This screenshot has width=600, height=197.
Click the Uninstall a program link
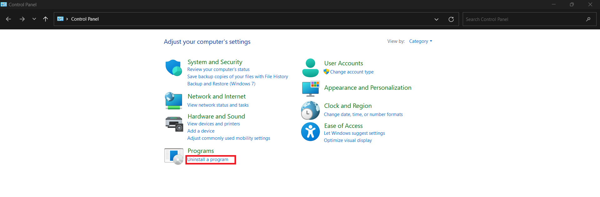point(208,159)
